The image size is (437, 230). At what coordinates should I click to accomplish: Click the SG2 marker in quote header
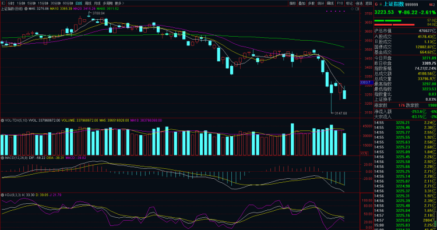tap(431, 5)
